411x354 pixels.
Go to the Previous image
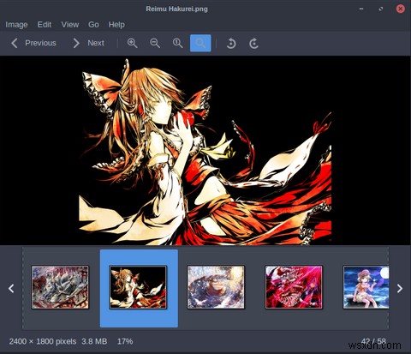pyautogui.click(x=33, y=43)
